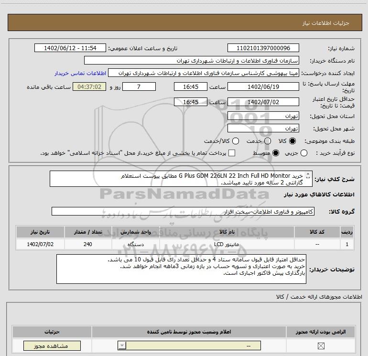Click the delivery province field تهران

pyautogui.click(x=263, y=116)
